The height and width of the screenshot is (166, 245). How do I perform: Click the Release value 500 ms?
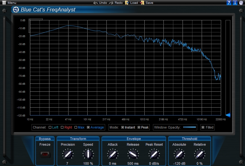133,163
